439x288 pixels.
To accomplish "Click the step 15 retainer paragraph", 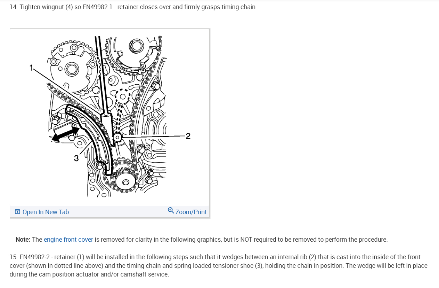I will 219,266.
